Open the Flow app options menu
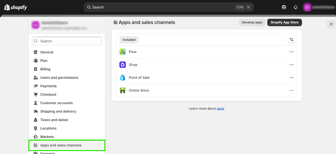 coord(291,52)
